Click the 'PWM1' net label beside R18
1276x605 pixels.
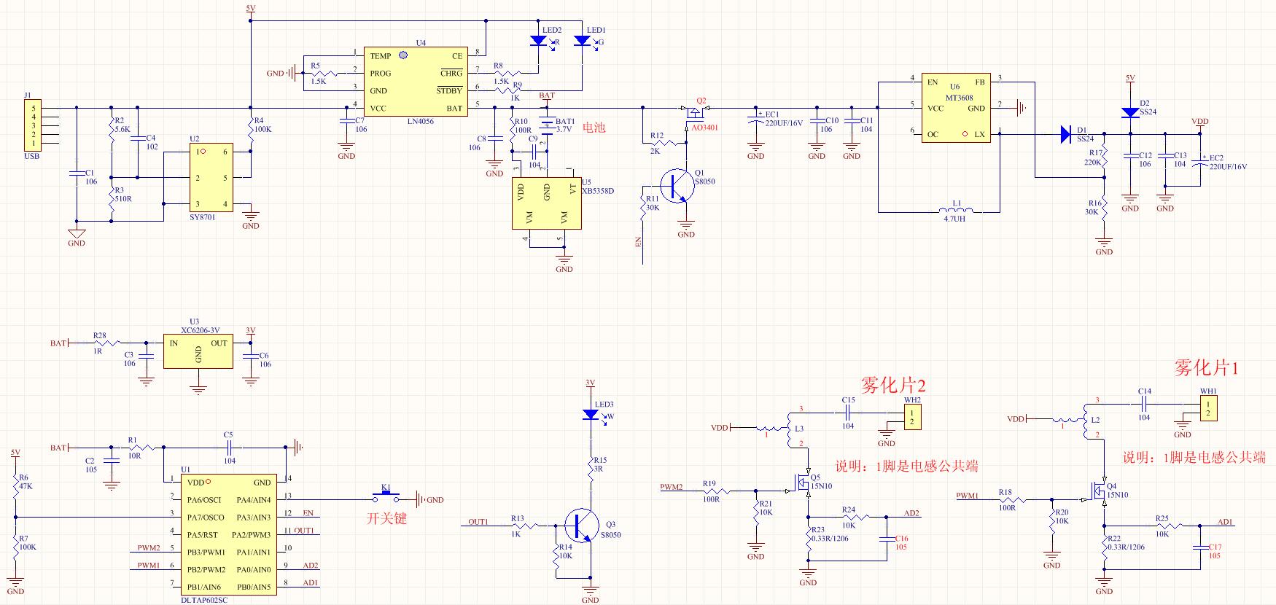point(967,496)
